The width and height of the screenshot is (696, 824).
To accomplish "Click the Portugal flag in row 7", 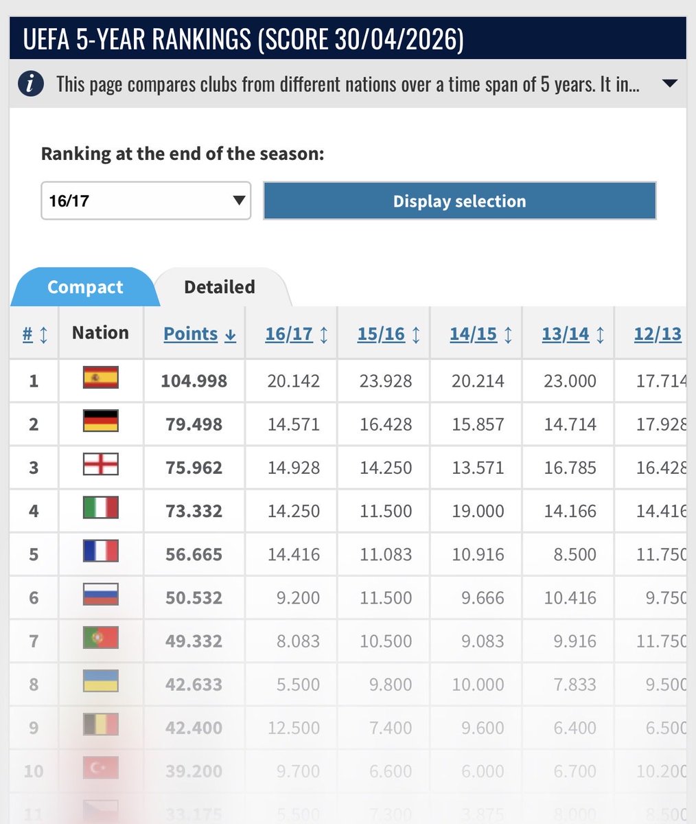I will click(x=101, y=638).
